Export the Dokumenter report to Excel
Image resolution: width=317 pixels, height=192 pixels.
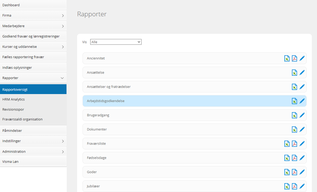pos(294,129)
